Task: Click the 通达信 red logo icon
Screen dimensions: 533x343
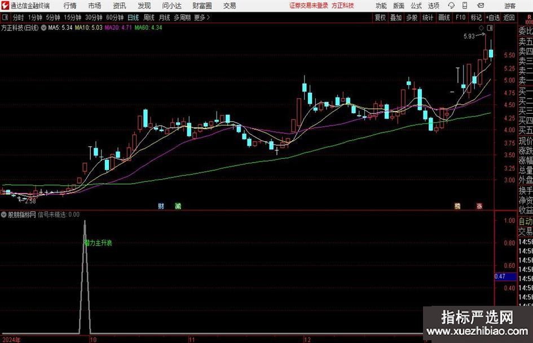Action: [5, 6]
